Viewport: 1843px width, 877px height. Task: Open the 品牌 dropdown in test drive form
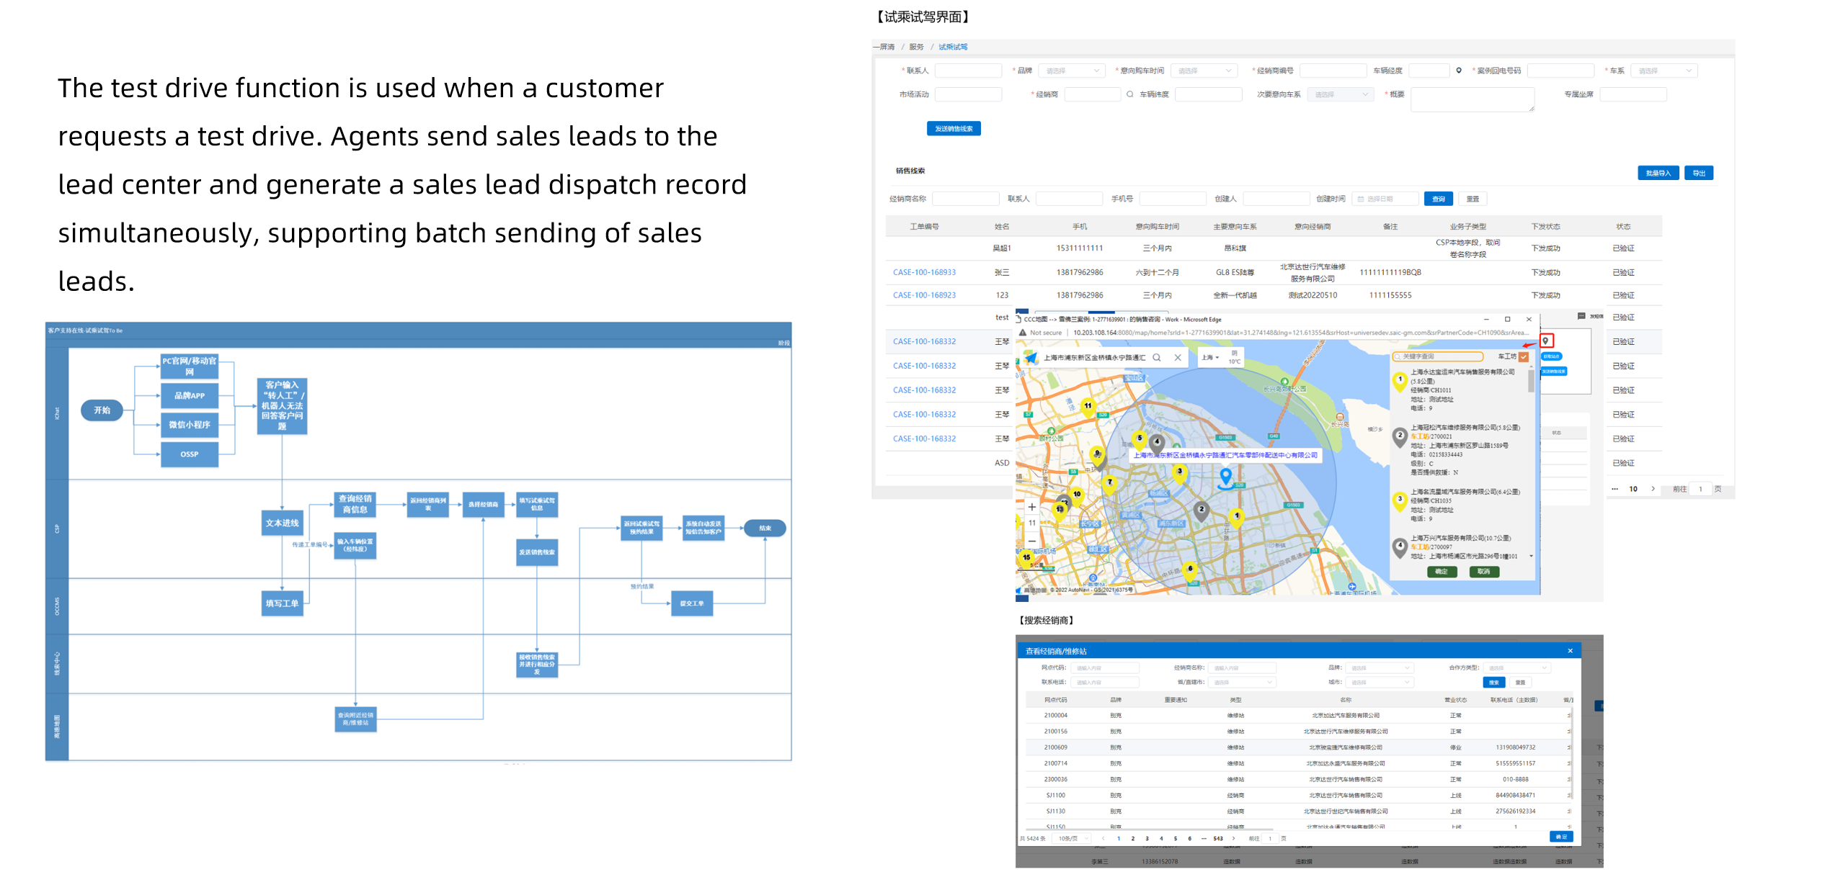coord(1071,71)
